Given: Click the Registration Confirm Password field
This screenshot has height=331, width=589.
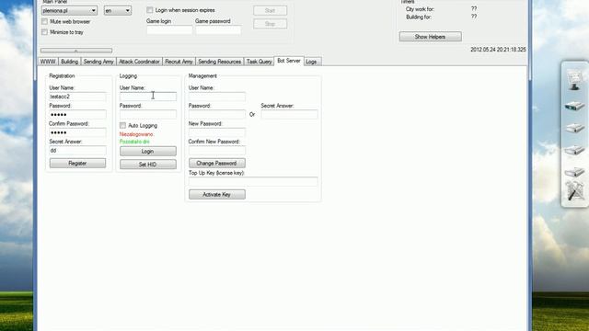Looking at the screenshot, I should click(x=77, y=132).
